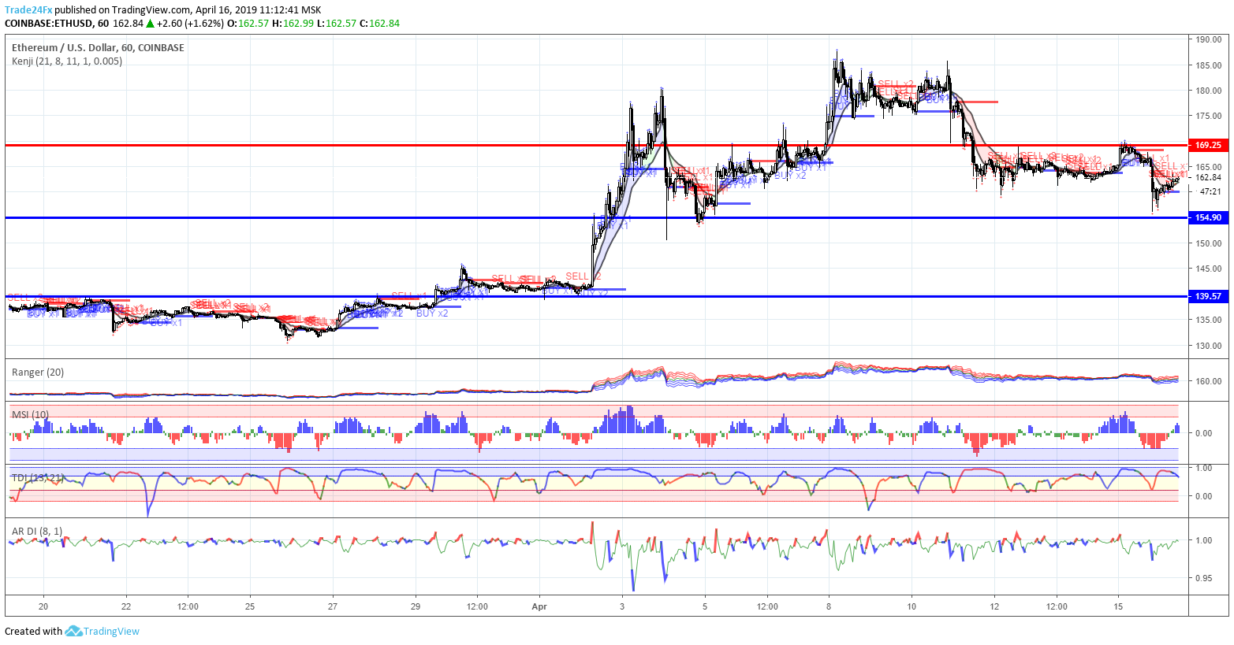Select the Ethereum / U.S. Dollar chart title
The height and width of the screenshot is (645, 1234).
coord(98,48)
